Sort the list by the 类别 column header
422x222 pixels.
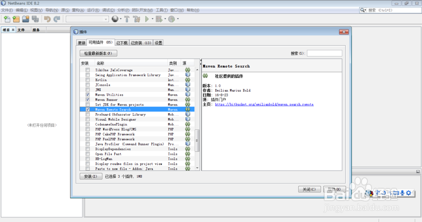pyautogui.click(x=174, y=63)
